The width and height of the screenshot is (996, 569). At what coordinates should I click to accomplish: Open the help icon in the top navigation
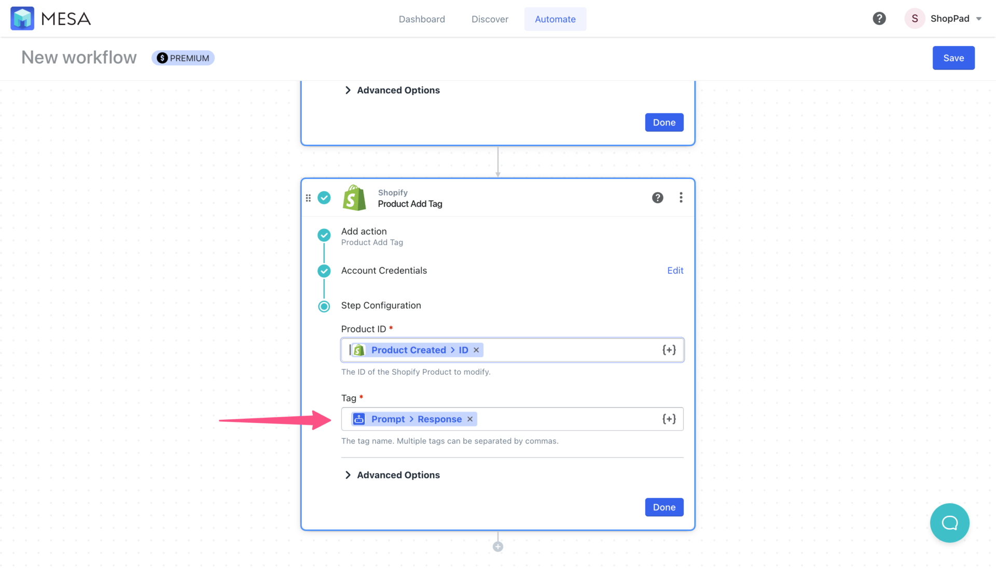pyautogui.click(x=879, y=18)
